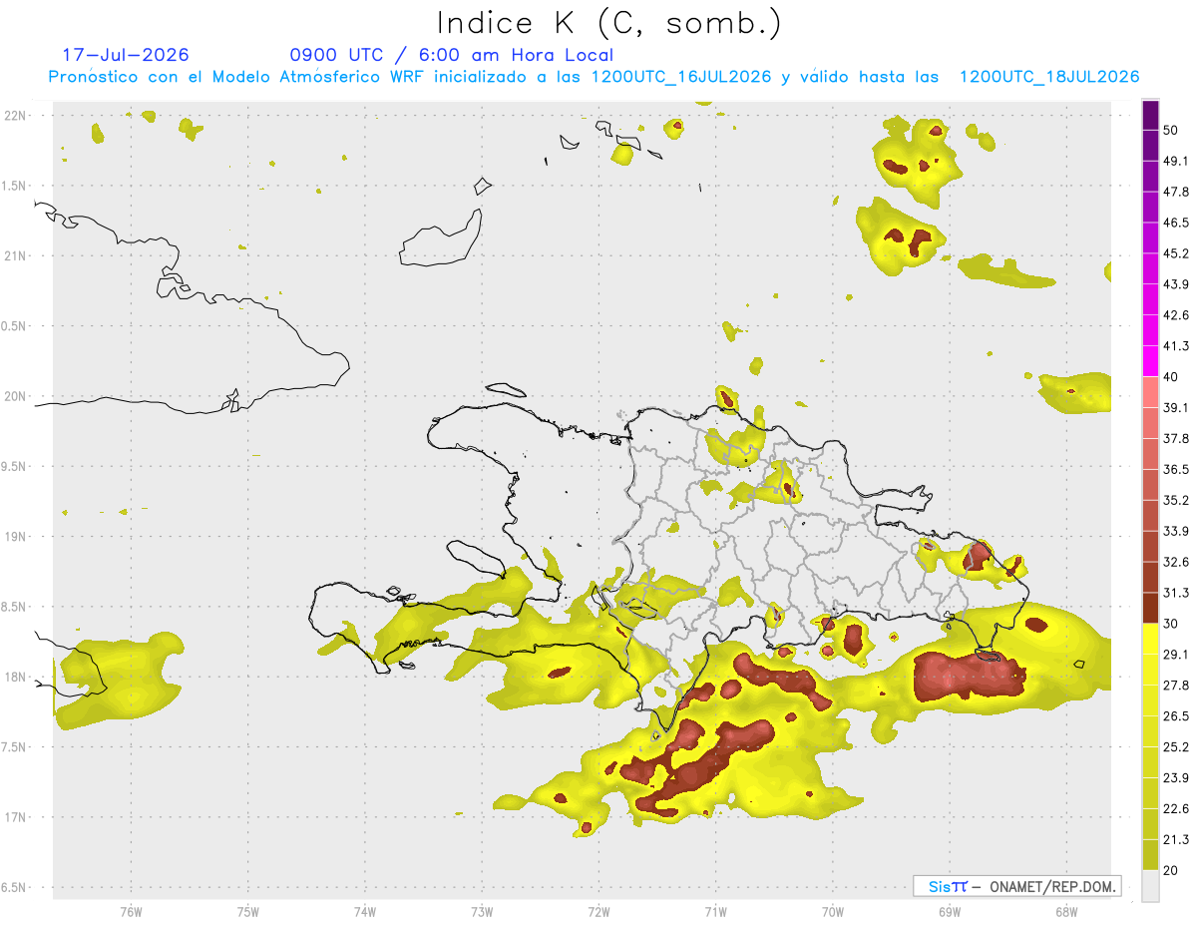Select the olive colorbar segment between 21.3 and 20
1197x925 pixels.
point(1151,855)
